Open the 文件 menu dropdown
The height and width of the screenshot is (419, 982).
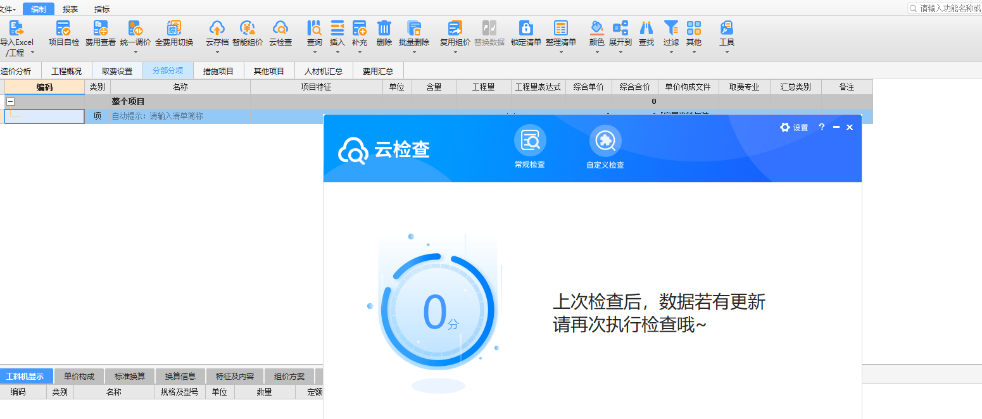[8, 9]
